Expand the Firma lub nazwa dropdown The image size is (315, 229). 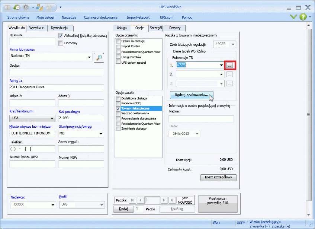coord(89,57)
